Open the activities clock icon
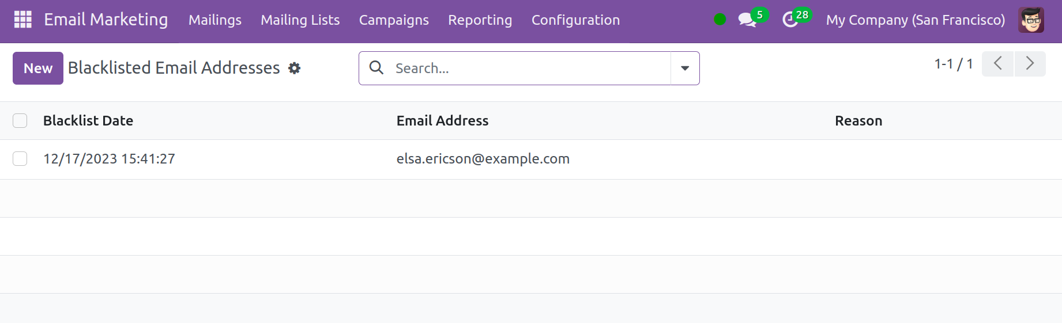This screenshot has width=1062, height=323. pos(790,20)
